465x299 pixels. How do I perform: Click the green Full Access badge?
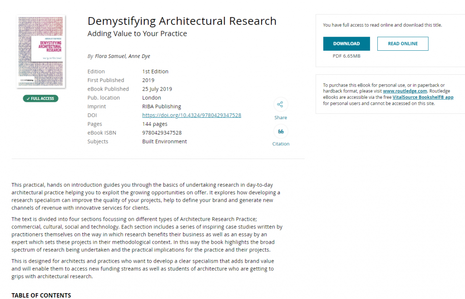pyautogui.click(x=41, y=98)
